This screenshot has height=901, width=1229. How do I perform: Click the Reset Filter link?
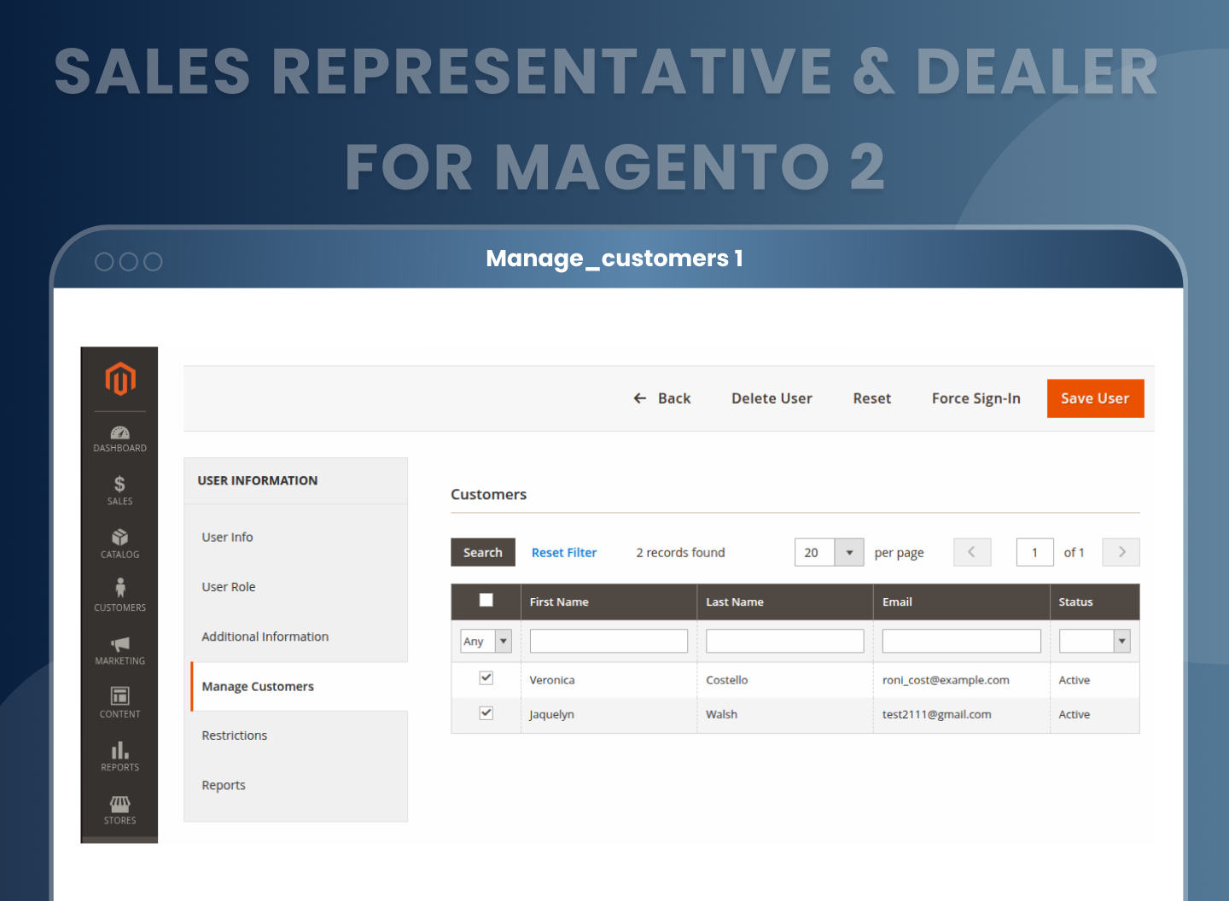click(563, 552)
